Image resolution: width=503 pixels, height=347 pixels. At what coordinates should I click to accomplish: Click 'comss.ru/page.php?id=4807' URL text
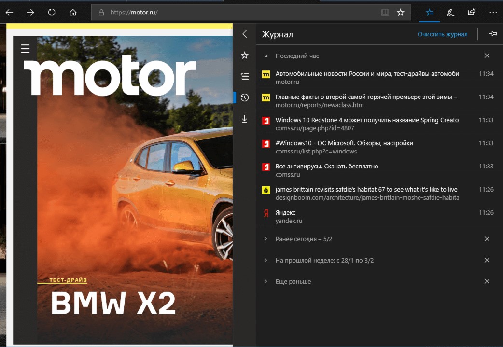(x=315, y=128)
